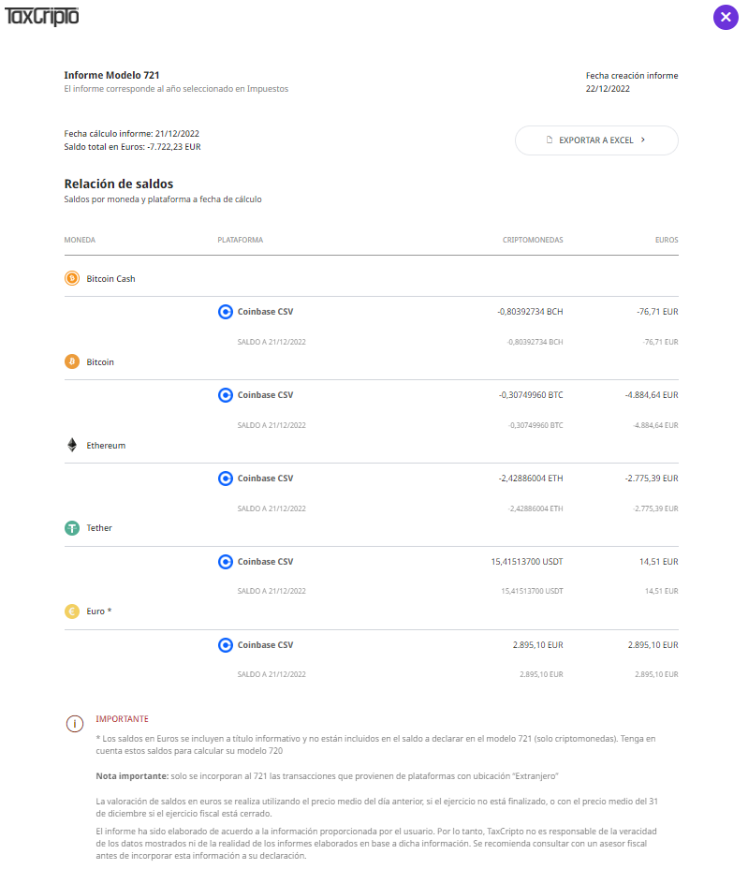
Task: Click Coinbase CSV under Tether
Action: click(x=265, y=562)
